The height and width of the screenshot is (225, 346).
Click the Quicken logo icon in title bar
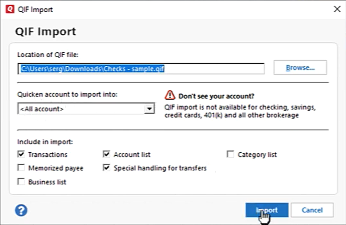coord(10,9)
